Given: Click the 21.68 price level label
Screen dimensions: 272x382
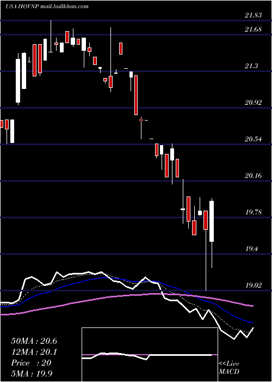Looking at the screenshot, I should 254,29.
